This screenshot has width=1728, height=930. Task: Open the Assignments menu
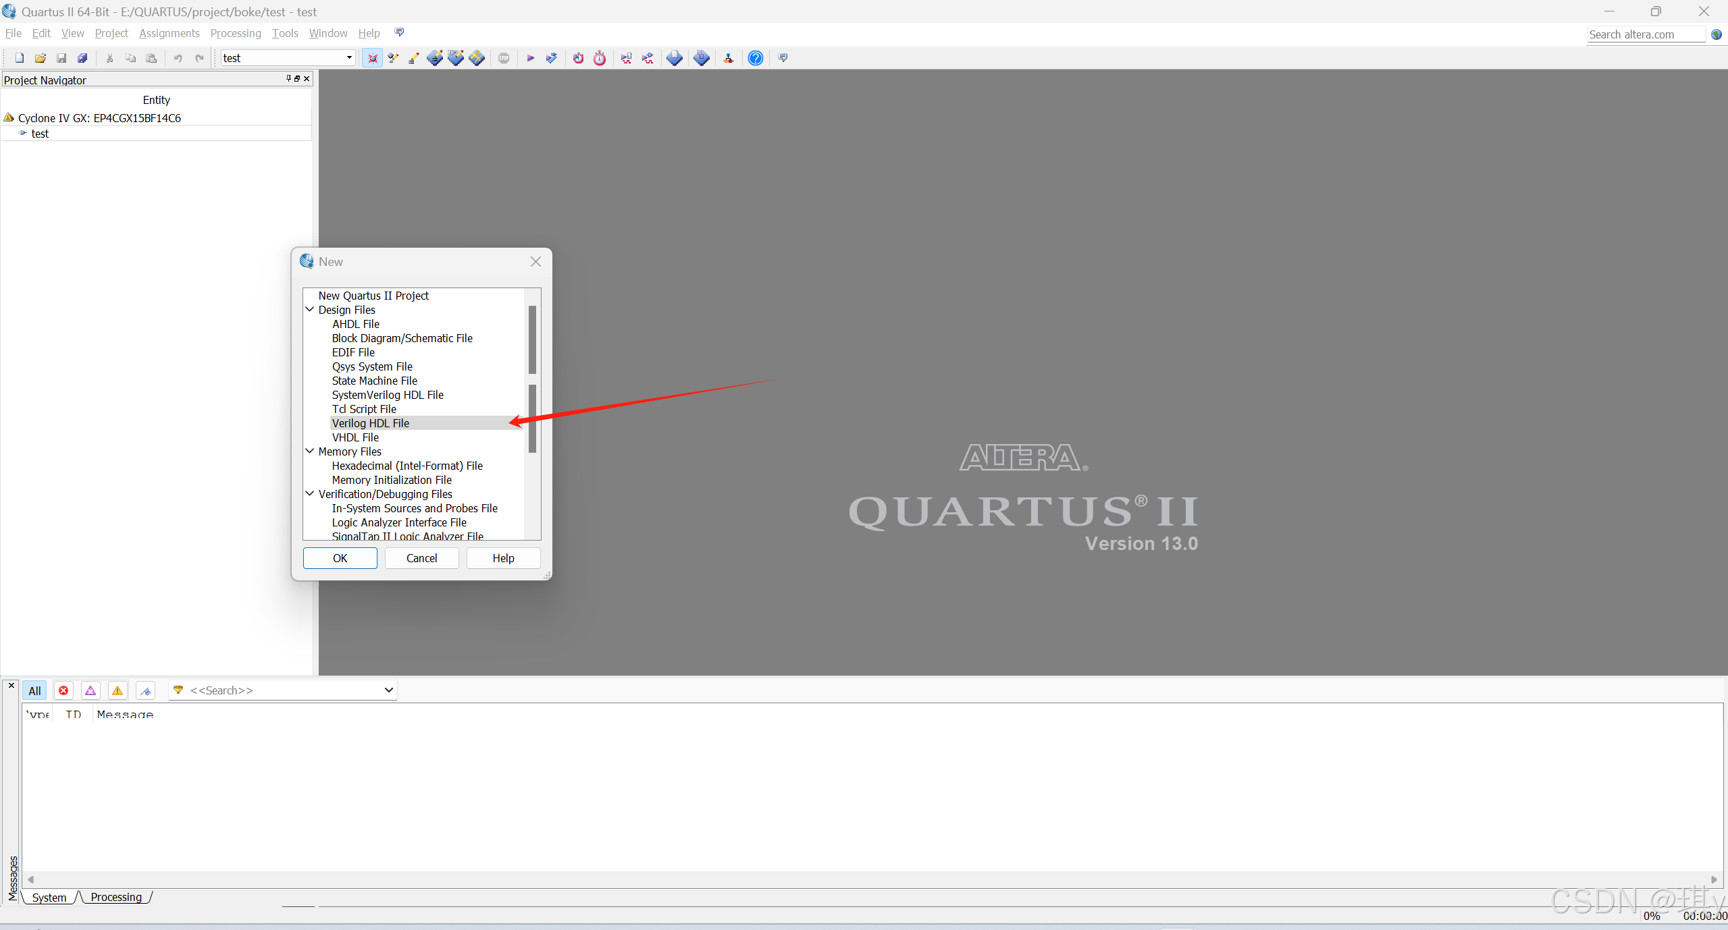coord(169,33)
